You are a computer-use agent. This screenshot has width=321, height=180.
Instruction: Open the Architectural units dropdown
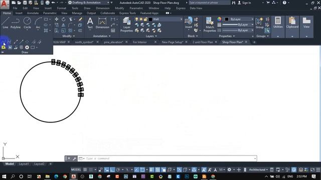pos(258,170)
